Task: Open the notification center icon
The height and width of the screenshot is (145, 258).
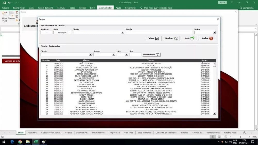Action: click(253, 142)
